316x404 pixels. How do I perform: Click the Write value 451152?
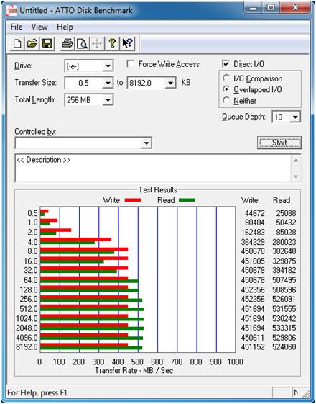253,347
